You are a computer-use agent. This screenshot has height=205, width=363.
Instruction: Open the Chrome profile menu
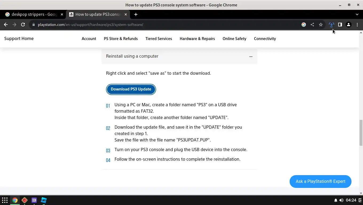pyautogui.click(x=349, y=25)
